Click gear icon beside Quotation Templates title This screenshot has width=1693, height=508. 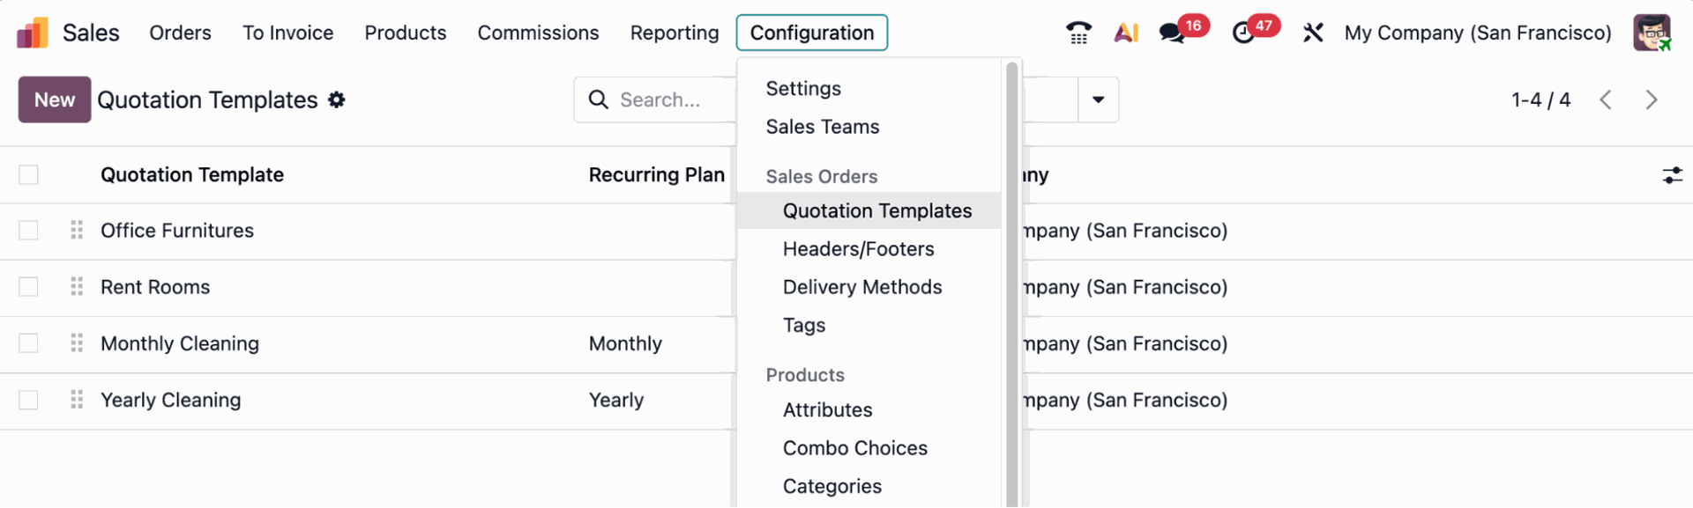tap(337, 100)
